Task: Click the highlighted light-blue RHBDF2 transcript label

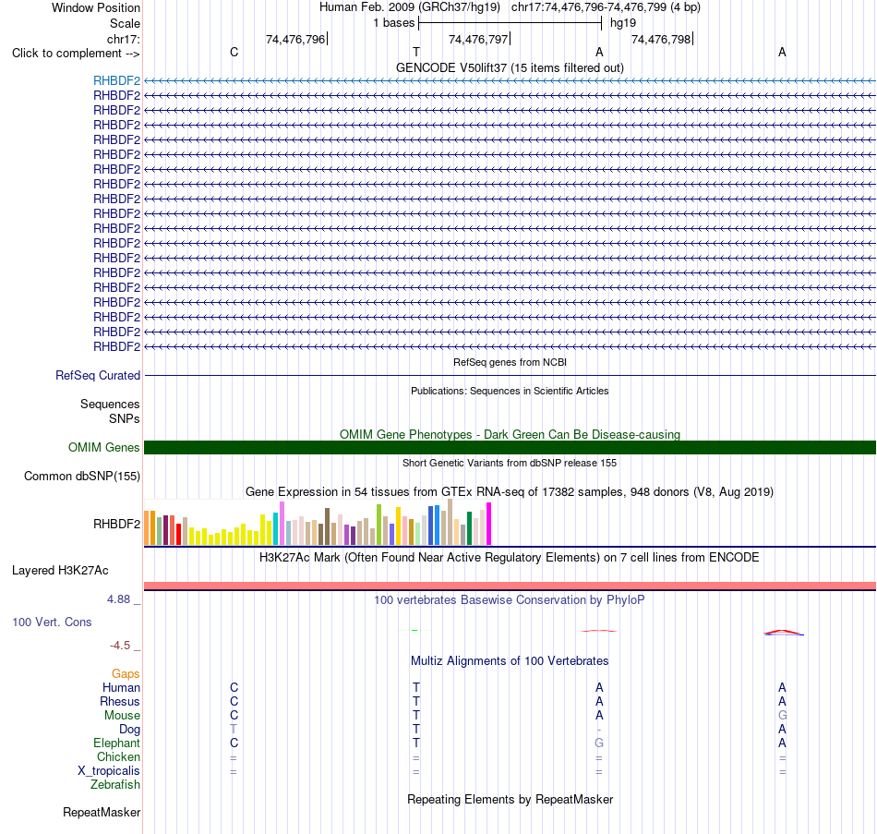Action: 116,81
